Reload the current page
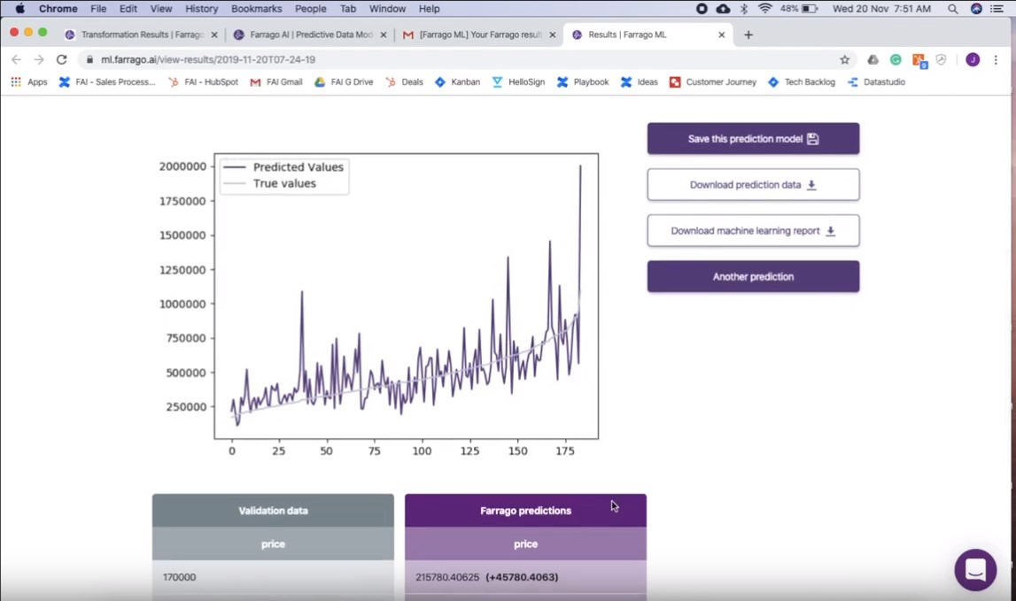 (61, 59)
